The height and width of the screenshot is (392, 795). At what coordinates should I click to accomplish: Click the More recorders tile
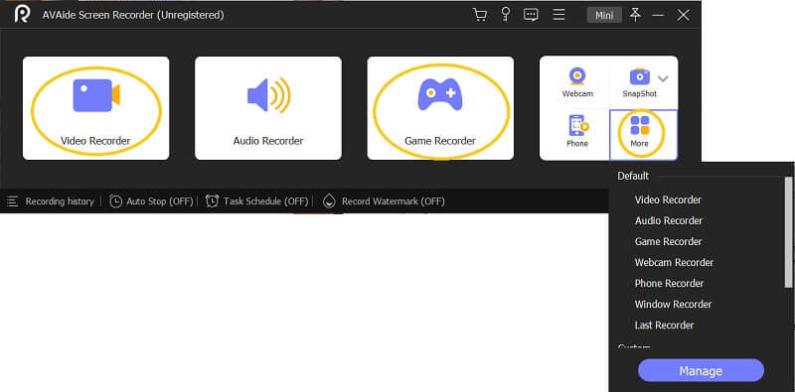point(643,135)
